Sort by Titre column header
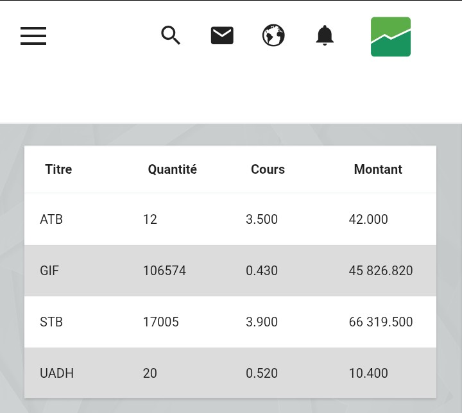462x413 pixels. pyautogui.click(x=58, y=169)
